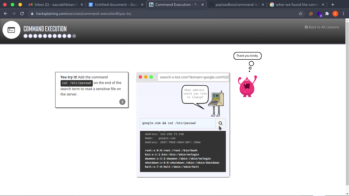
Task: View site info lock icon
Action: tap(32, 14)
